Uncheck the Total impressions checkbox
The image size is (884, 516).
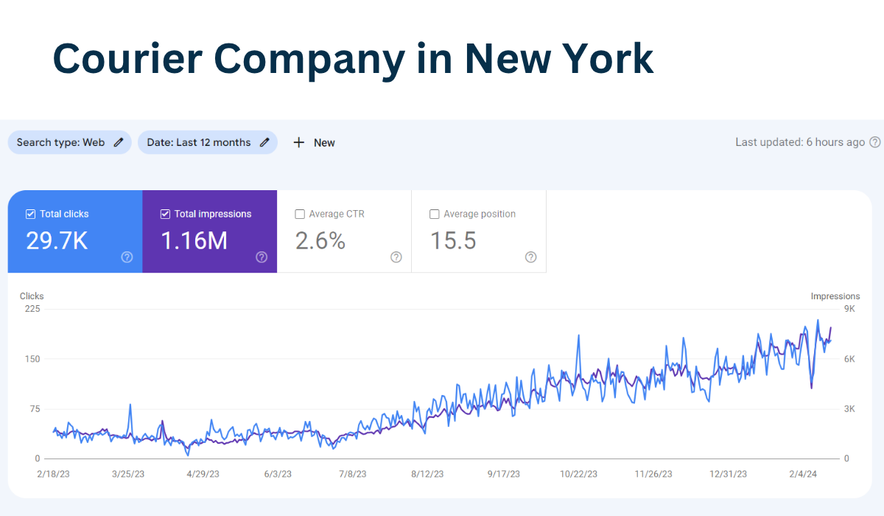click(165, 214)
